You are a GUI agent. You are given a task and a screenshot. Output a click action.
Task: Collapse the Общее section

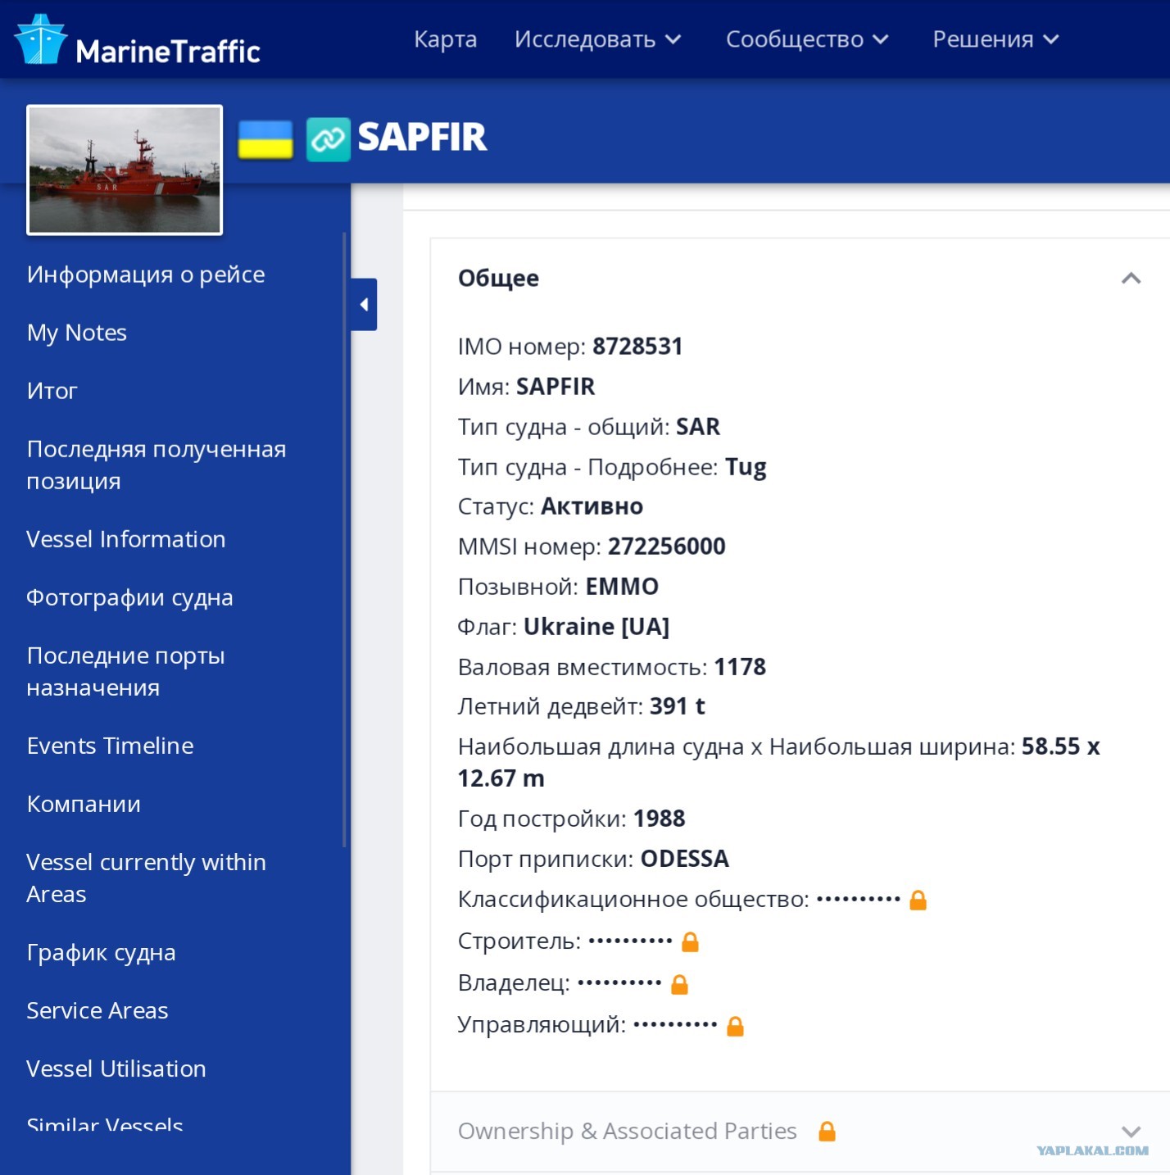click(x=1131, y=279)
